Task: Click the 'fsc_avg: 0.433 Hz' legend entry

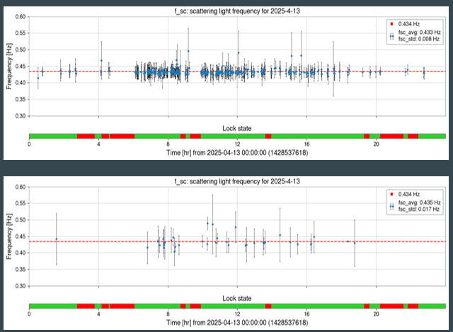Action: pyautogui.click(x=420, y=32)
